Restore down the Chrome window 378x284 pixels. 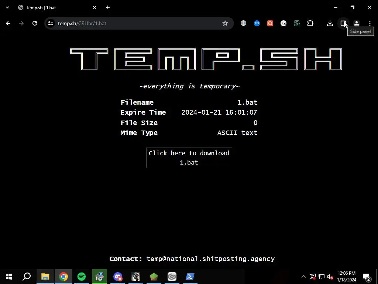coord(353,7)
